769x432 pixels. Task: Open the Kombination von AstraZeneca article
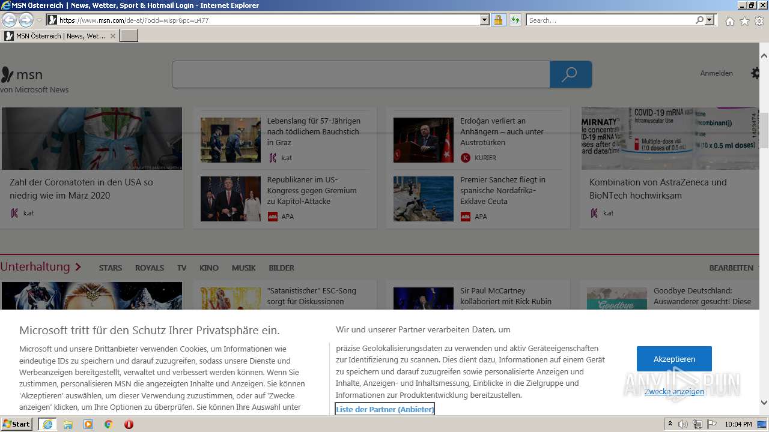[658, 188]
